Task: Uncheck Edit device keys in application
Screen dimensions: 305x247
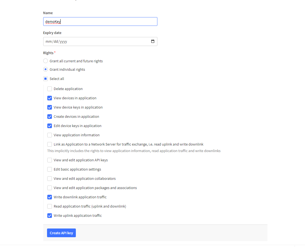Action: point(49,126)
